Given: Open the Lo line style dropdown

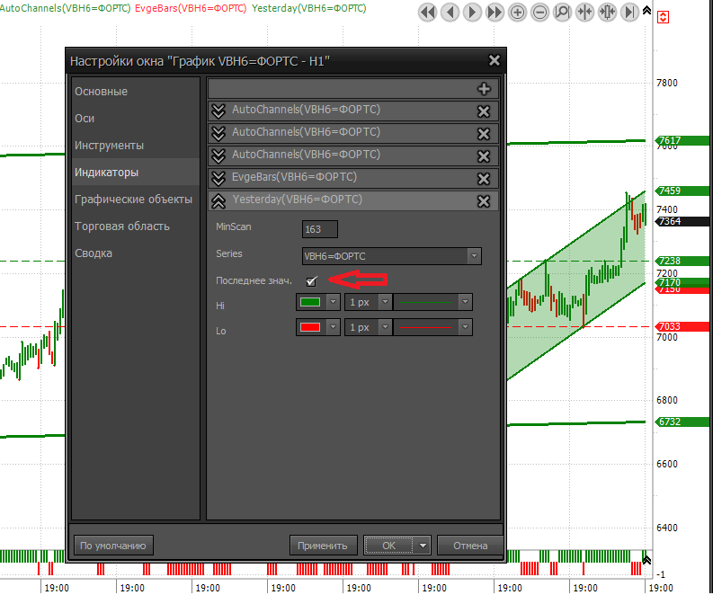Looking at the screenshot, I should [465, 327].
